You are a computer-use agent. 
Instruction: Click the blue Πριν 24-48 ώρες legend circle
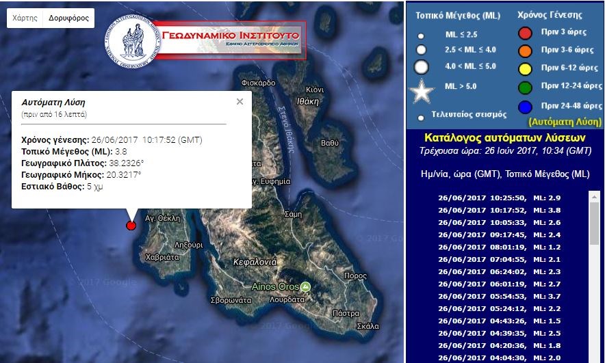[x=526, y=106]
